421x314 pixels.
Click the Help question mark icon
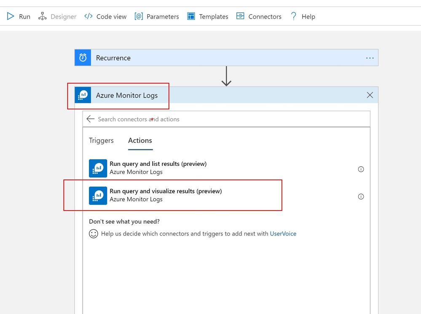point(293,16)
